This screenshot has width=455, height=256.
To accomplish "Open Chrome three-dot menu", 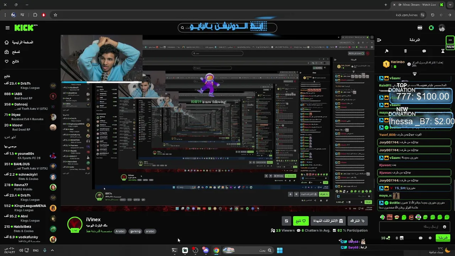I will click(x=5, y=15).
